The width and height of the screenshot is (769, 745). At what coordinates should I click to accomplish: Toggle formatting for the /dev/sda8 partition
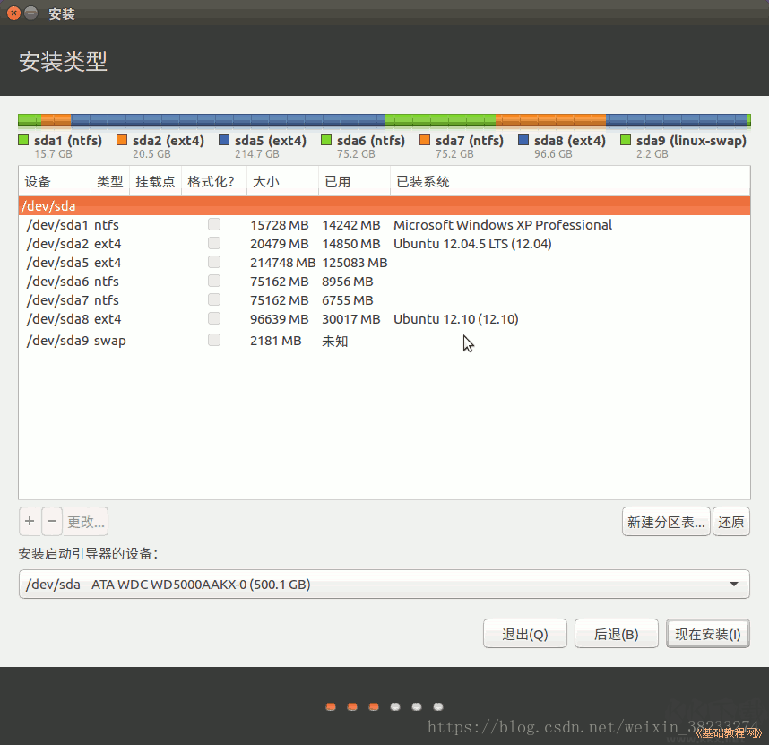point(213,318)
